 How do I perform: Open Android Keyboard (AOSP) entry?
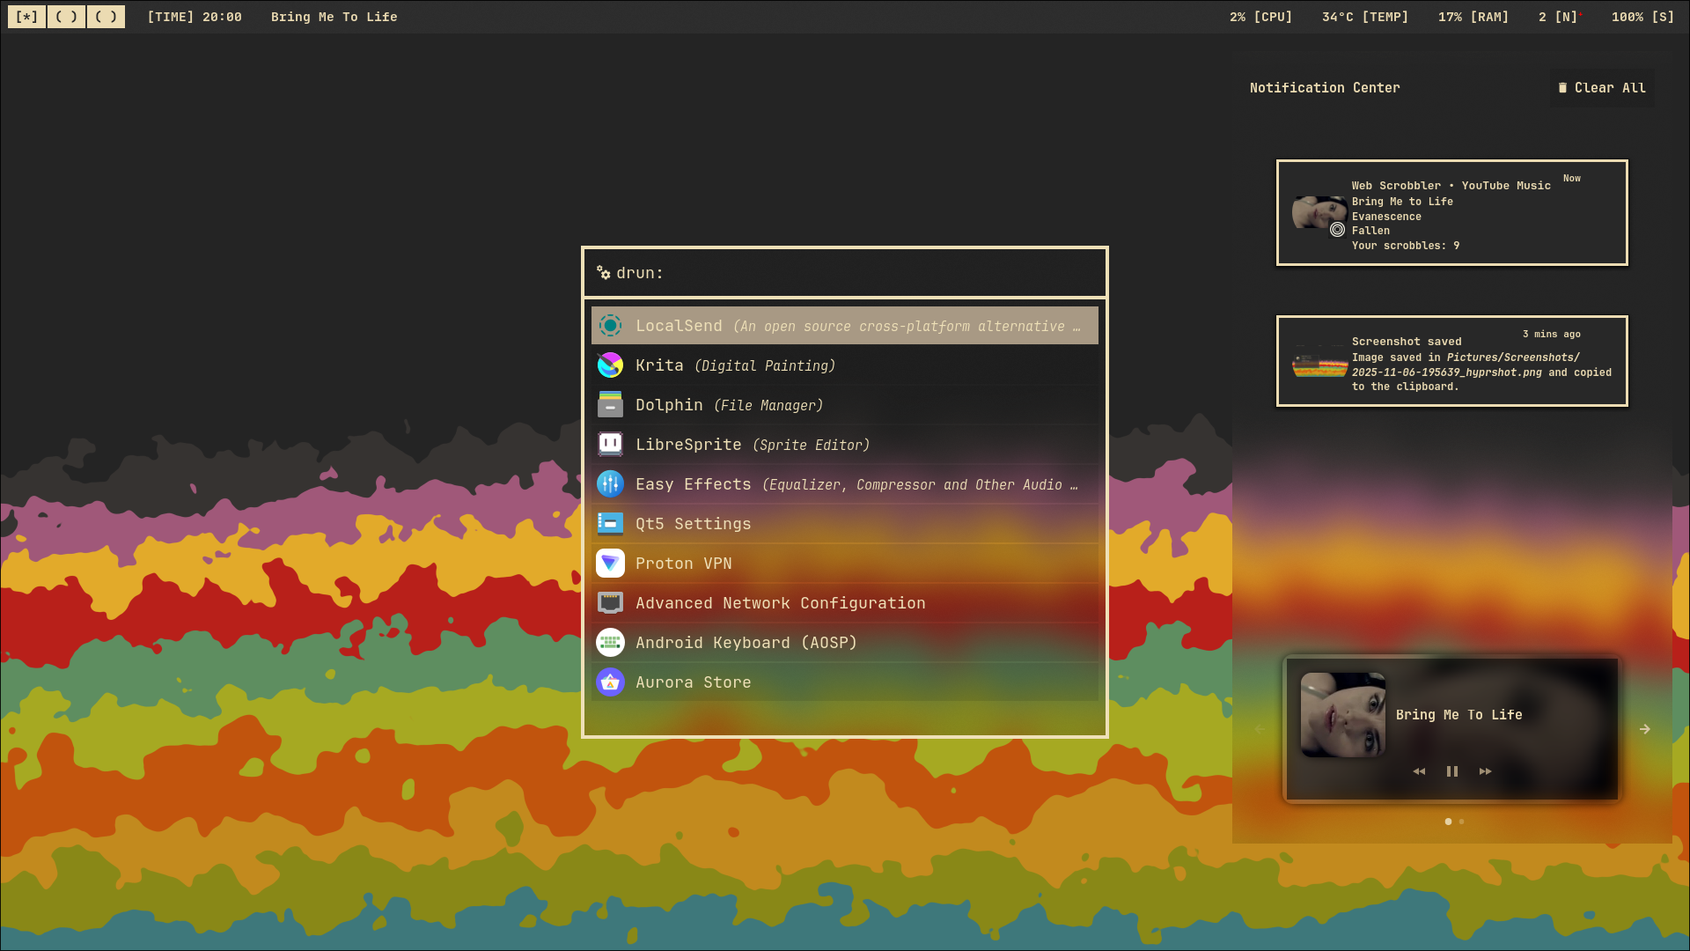click(746, 643)
